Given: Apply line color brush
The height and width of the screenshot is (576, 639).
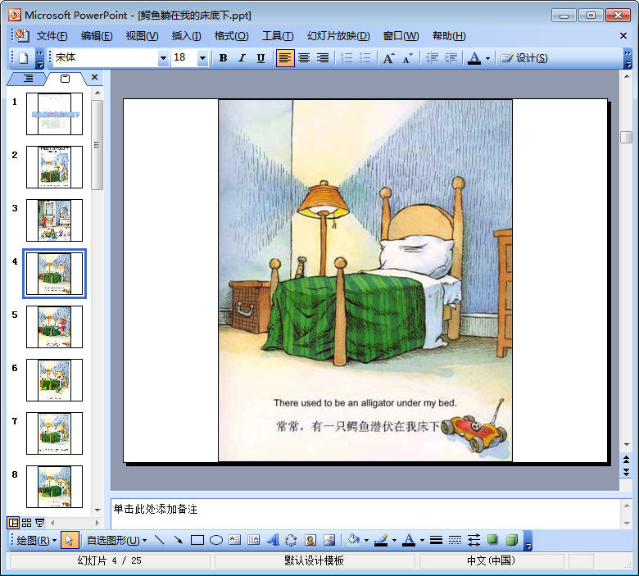Looking at the screenshot, I should click(381, 541).
